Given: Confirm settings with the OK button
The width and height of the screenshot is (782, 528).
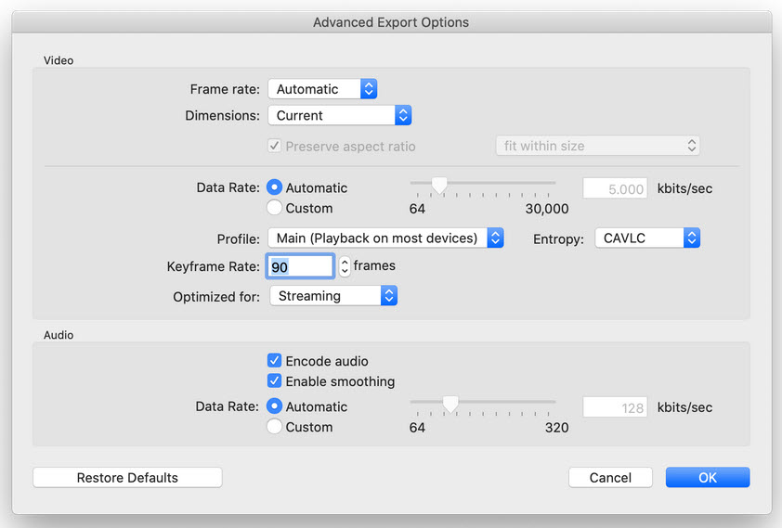Looking at the screenshot, I should coord(708,477).
